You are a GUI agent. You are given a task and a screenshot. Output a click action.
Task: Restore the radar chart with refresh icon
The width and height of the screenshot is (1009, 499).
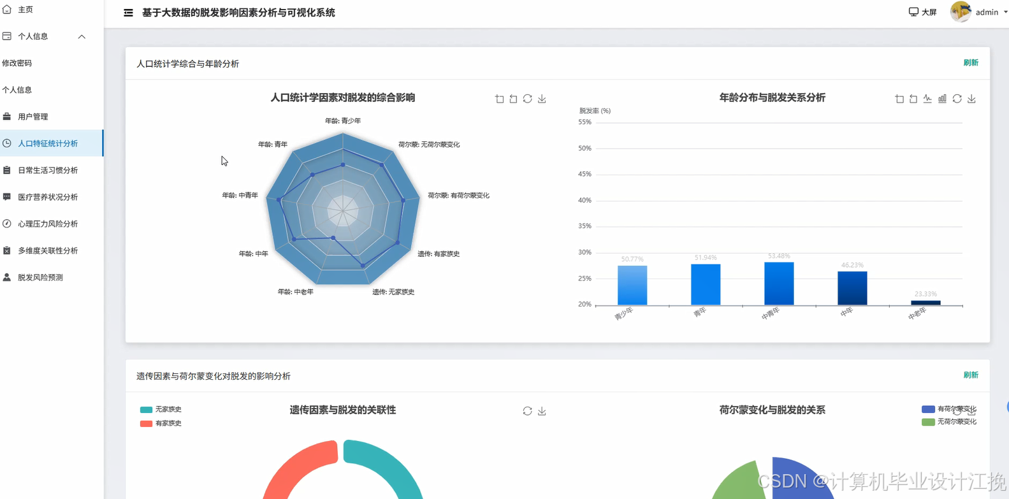[527, 99]
